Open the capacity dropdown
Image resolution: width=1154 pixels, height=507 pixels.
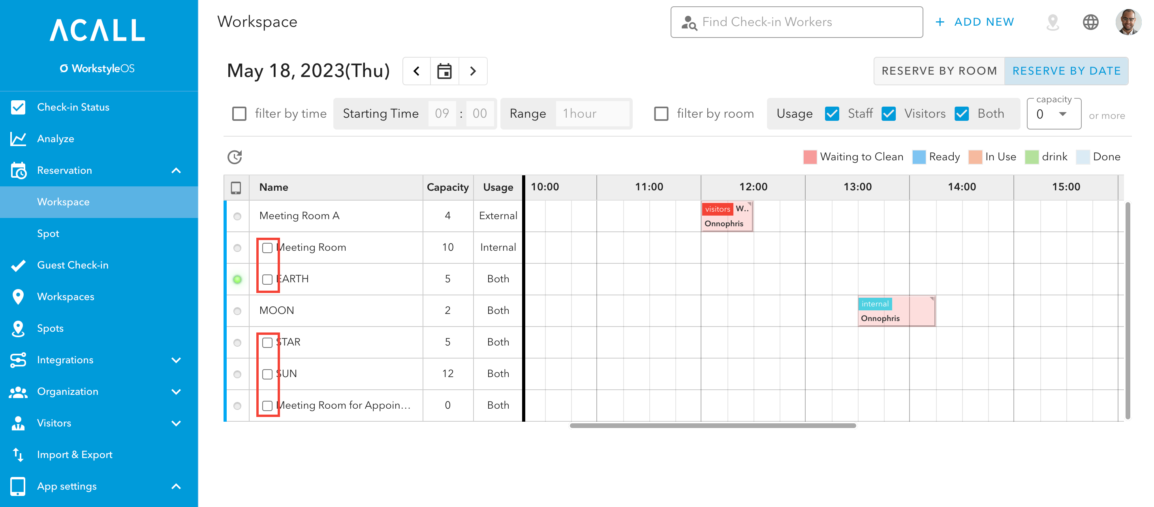click(1054, 114)
